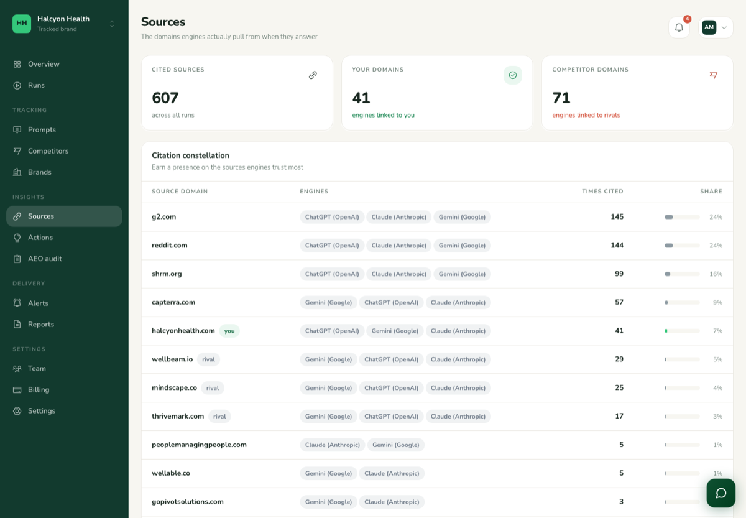Click Gemini (Google) chip in wellable.co row
This screenshot has width=746, height=518.
pos(328,473)
